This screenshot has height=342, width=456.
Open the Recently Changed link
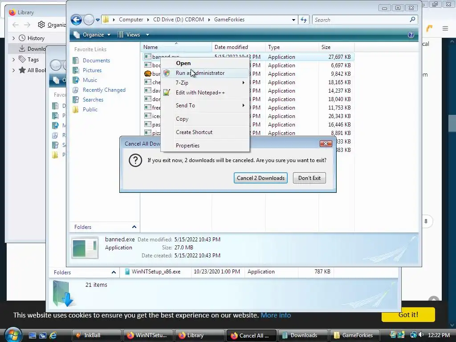click(x=104, y=90)
